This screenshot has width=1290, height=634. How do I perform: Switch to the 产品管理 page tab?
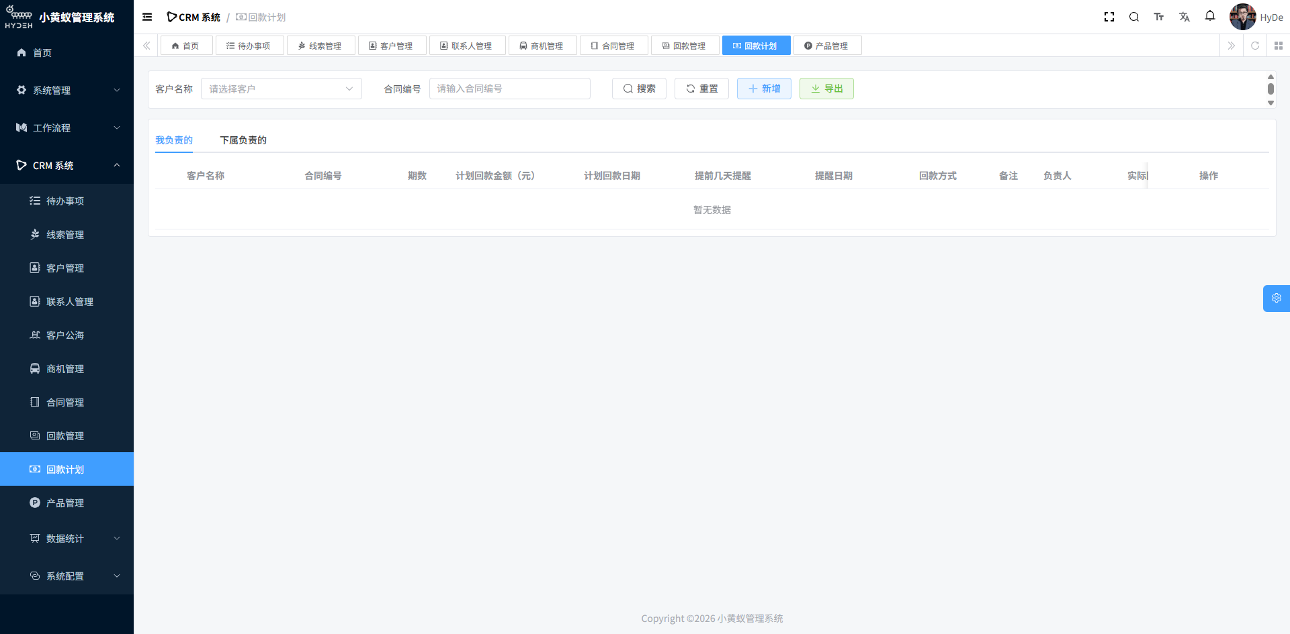tap(827, 46)
